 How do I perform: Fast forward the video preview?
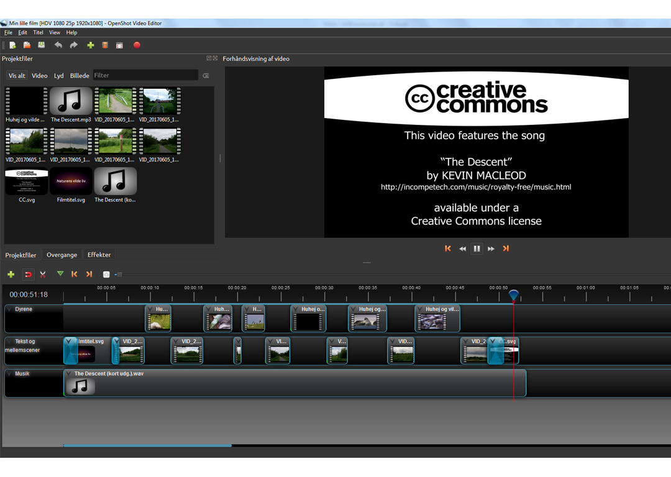tap(491, 248)
